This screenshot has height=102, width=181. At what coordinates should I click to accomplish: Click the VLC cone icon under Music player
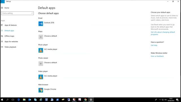[x=41, y=50]
